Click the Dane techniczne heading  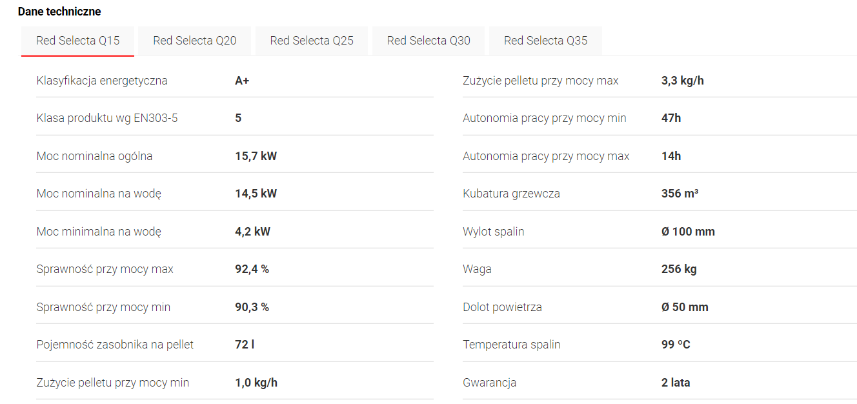point(59,12)
